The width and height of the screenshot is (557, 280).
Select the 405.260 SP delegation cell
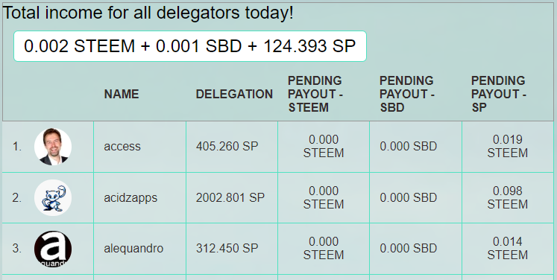227,146
